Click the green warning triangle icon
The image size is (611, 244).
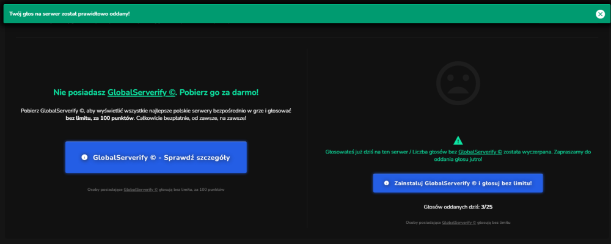pyautogui.click(x=458, y=140)
